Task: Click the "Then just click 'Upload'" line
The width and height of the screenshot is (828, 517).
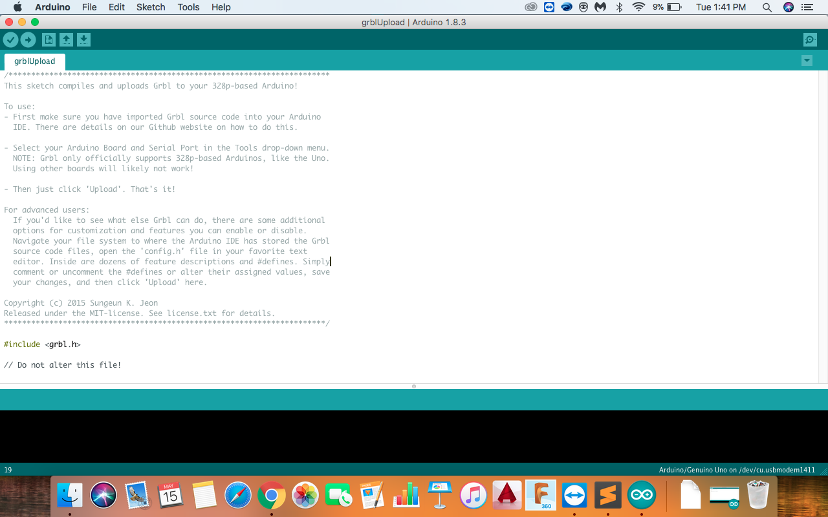Action: (x=90, y=189)
